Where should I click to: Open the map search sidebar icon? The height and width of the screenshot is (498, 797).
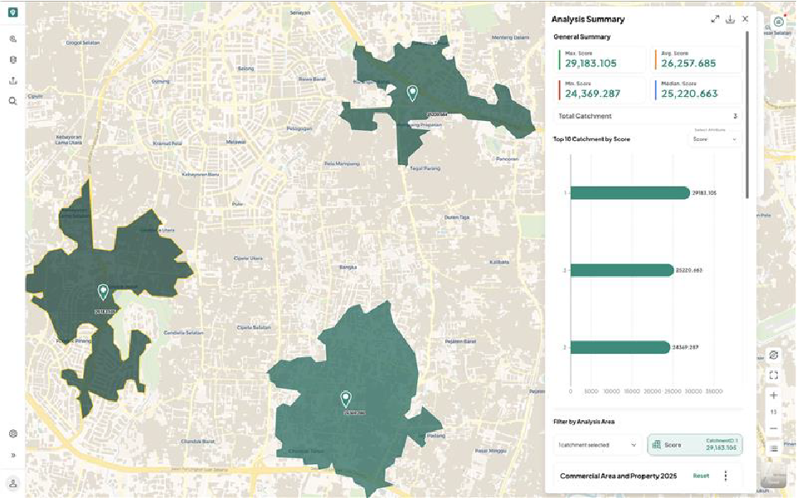coord(12,101)
